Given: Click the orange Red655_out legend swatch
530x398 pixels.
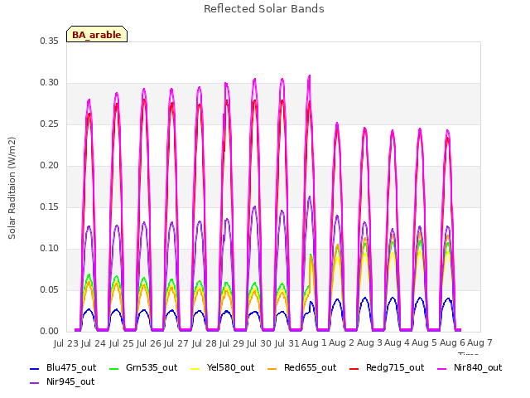Looking at the screenshot, I should [x=272, y=368].
